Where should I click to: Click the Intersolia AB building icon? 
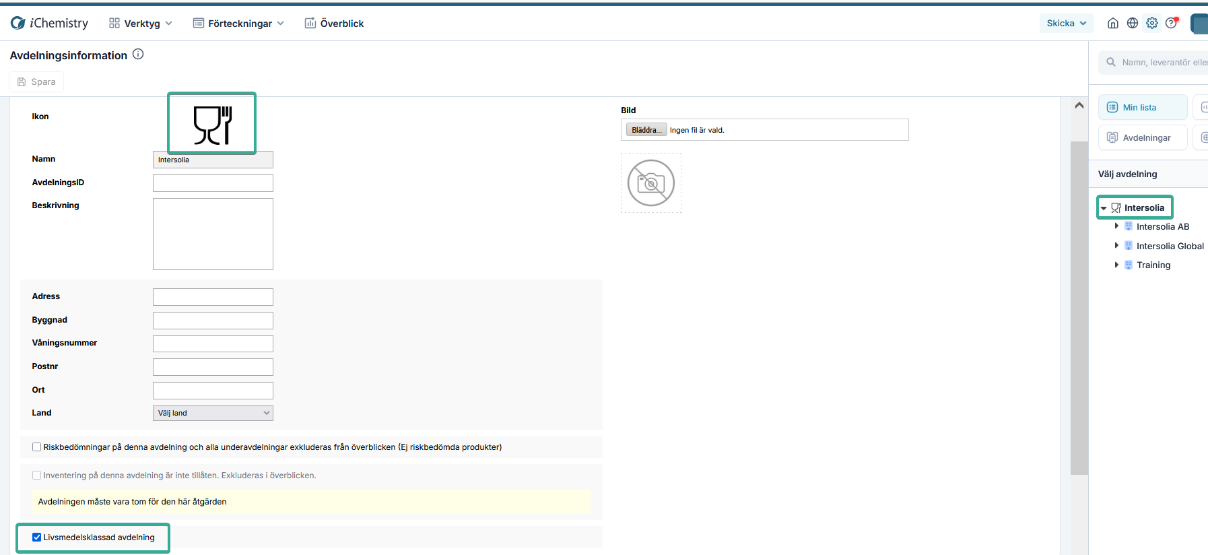tap(1129, 226)
